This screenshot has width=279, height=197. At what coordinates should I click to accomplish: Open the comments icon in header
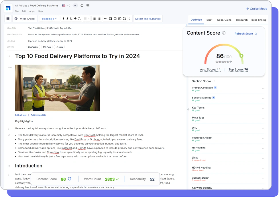pyautogui.click(x=88, y=5)
